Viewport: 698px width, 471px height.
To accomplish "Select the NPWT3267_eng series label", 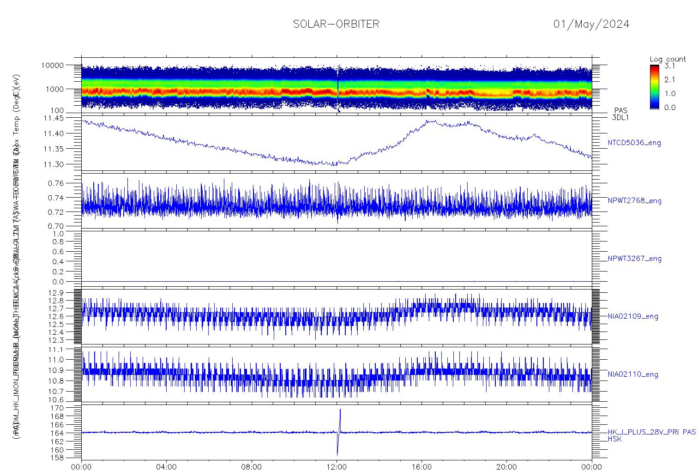I will [635, 259].
